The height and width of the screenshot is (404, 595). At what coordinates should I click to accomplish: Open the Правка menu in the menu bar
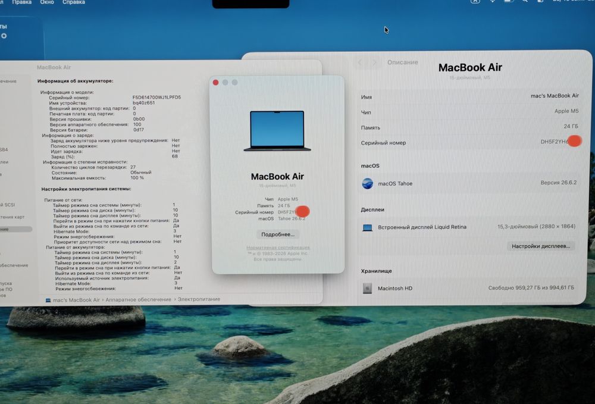coord(21,2)
